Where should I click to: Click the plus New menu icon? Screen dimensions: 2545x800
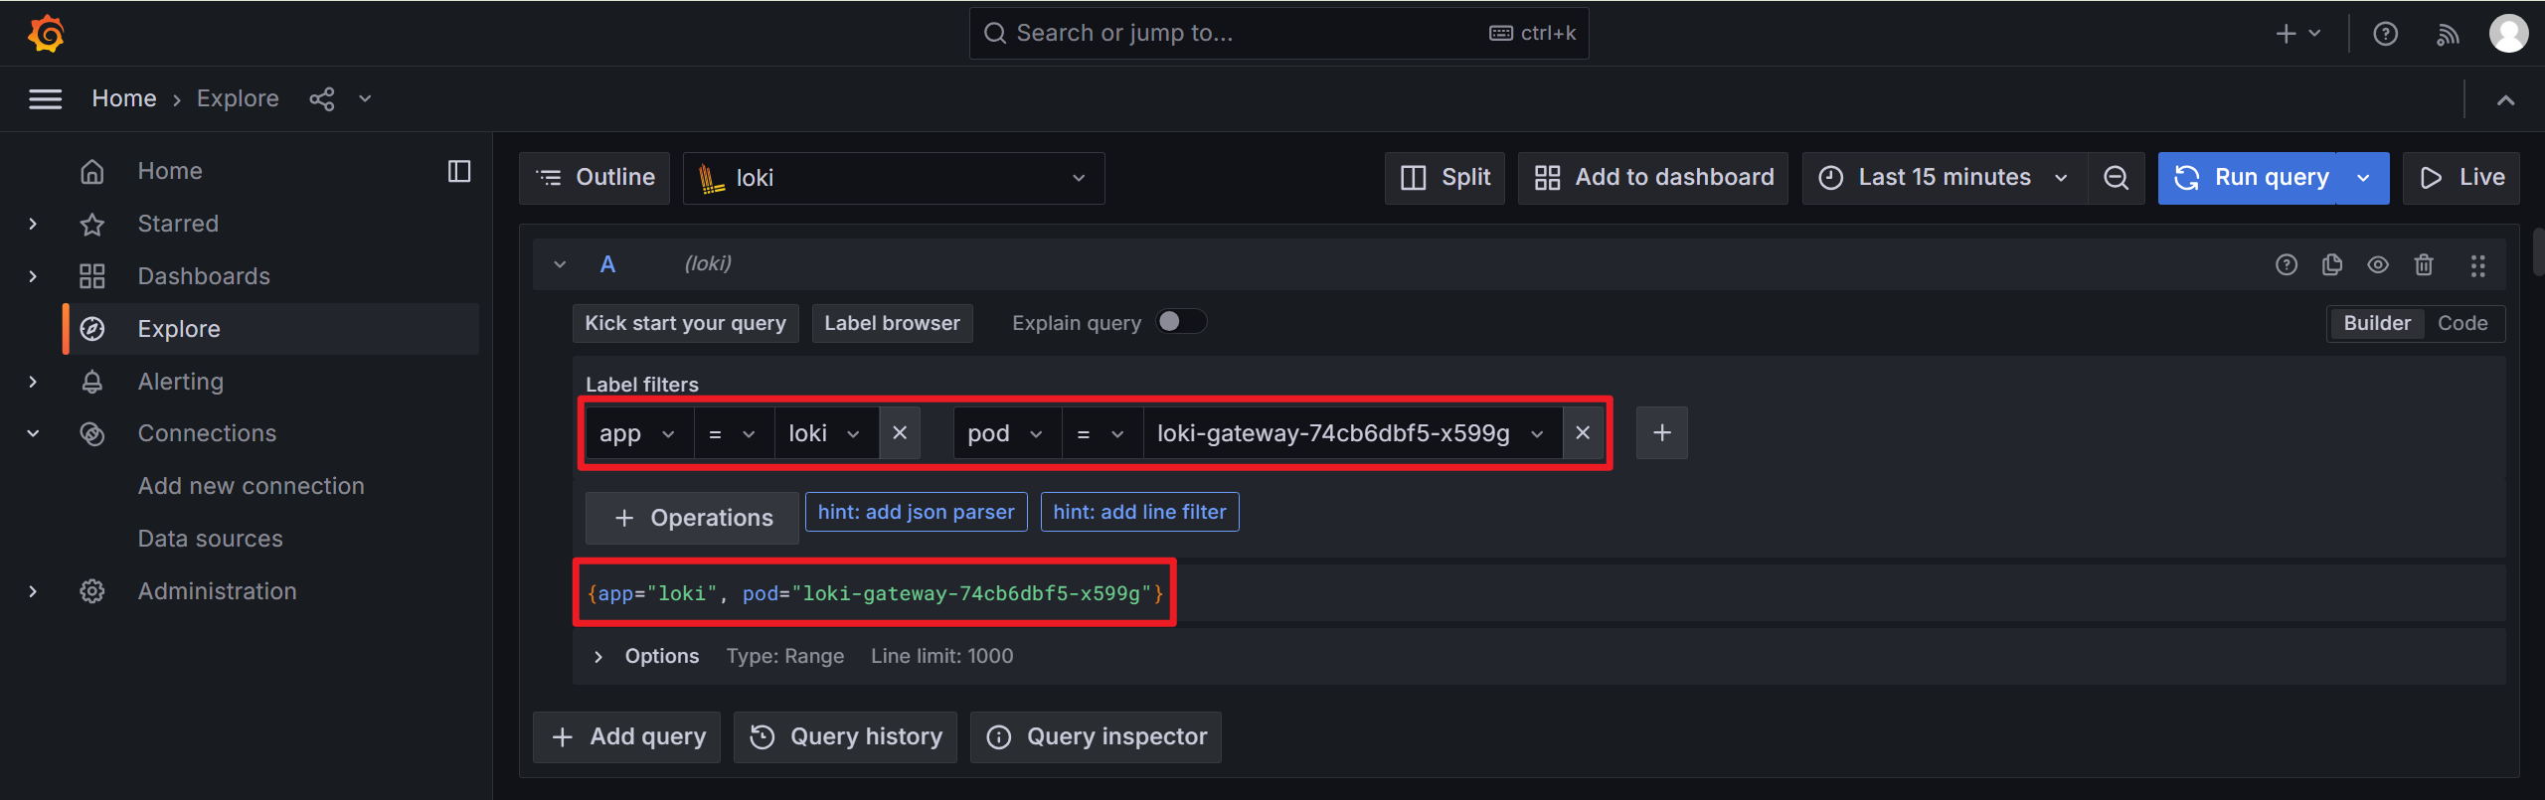2297,34
